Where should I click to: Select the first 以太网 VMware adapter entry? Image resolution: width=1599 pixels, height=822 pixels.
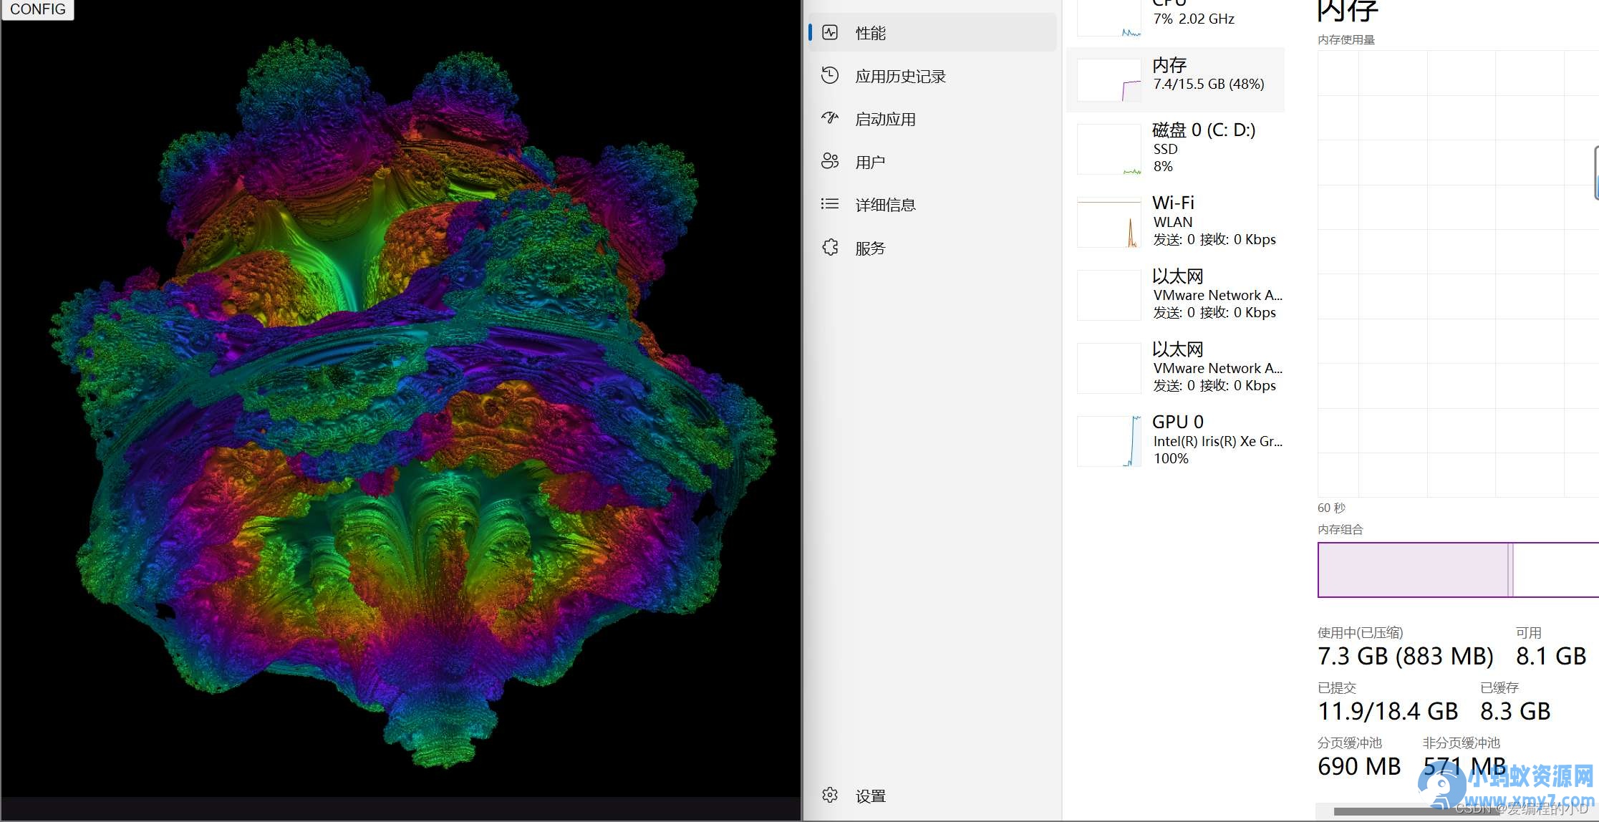[1175, 294]
